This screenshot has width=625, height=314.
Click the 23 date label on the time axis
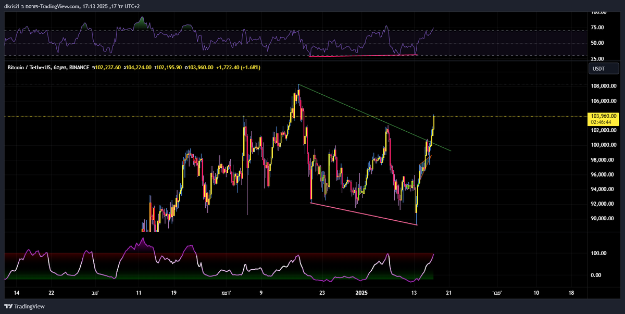tap(322, 293)
